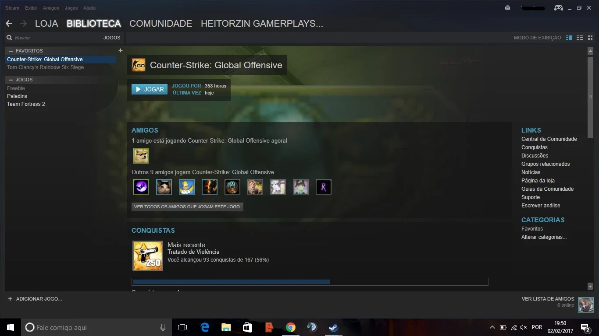Click the back navigation arrow
This screenshot has width=599, height=336.
[9, 24]
